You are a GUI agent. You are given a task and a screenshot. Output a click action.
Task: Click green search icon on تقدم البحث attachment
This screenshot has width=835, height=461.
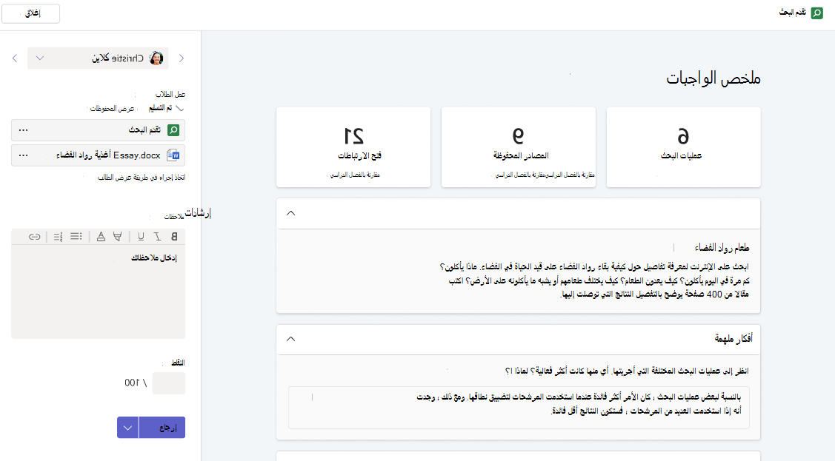tap(173, 129)
